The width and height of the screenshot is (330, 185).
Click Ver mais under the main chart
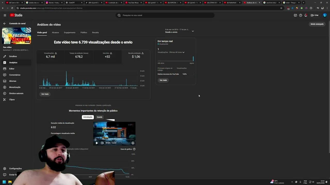click(45, 94)
